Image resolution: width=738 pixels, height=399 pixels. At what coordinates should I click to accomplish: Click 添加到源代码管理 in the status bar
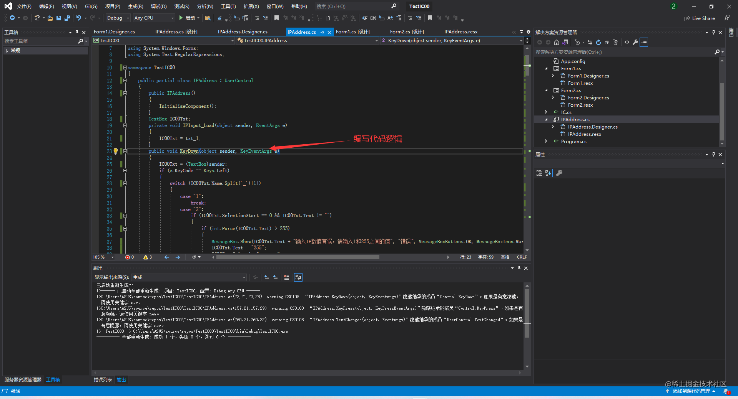(x=691, y=391)
